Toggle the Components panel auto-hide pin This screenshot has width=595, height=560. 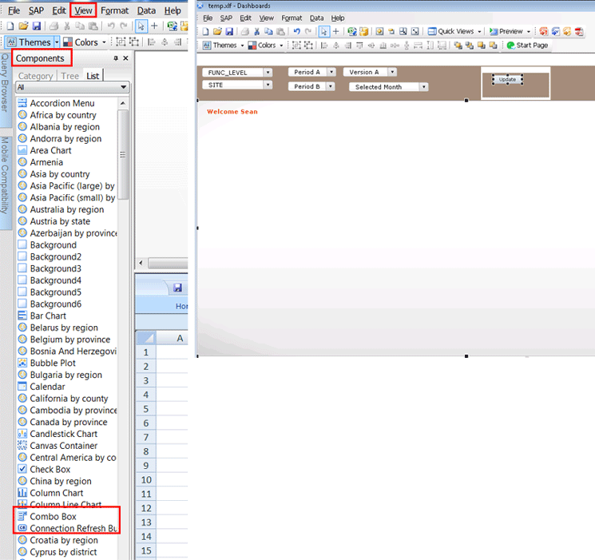pyautogui.click(x=116, y=58)
